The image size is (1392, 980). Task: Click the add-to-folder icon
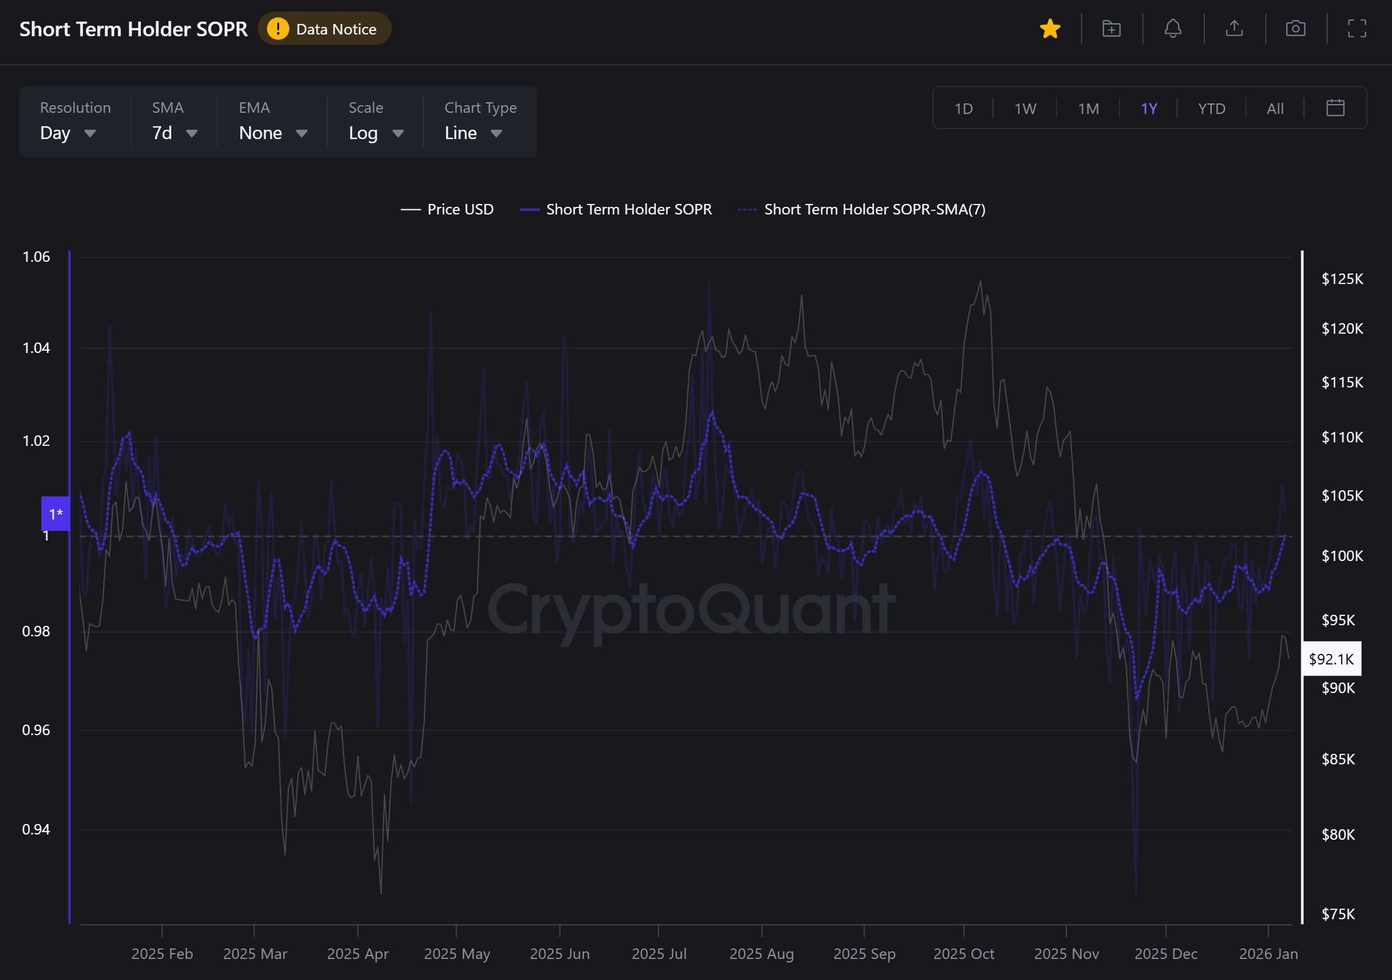coord(1111,29)
